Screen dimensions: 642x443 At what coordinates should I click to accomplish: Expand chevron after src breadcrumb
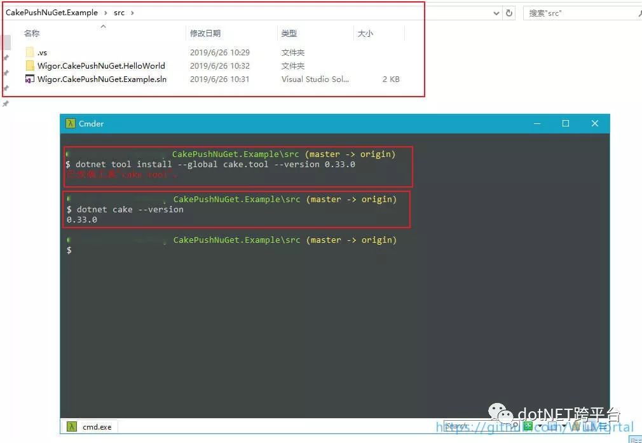click(x=132, y=13)
